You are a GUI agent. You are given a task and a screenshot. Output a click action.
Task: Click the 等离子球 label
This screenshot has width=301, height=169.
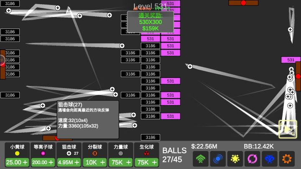point(43,147)
